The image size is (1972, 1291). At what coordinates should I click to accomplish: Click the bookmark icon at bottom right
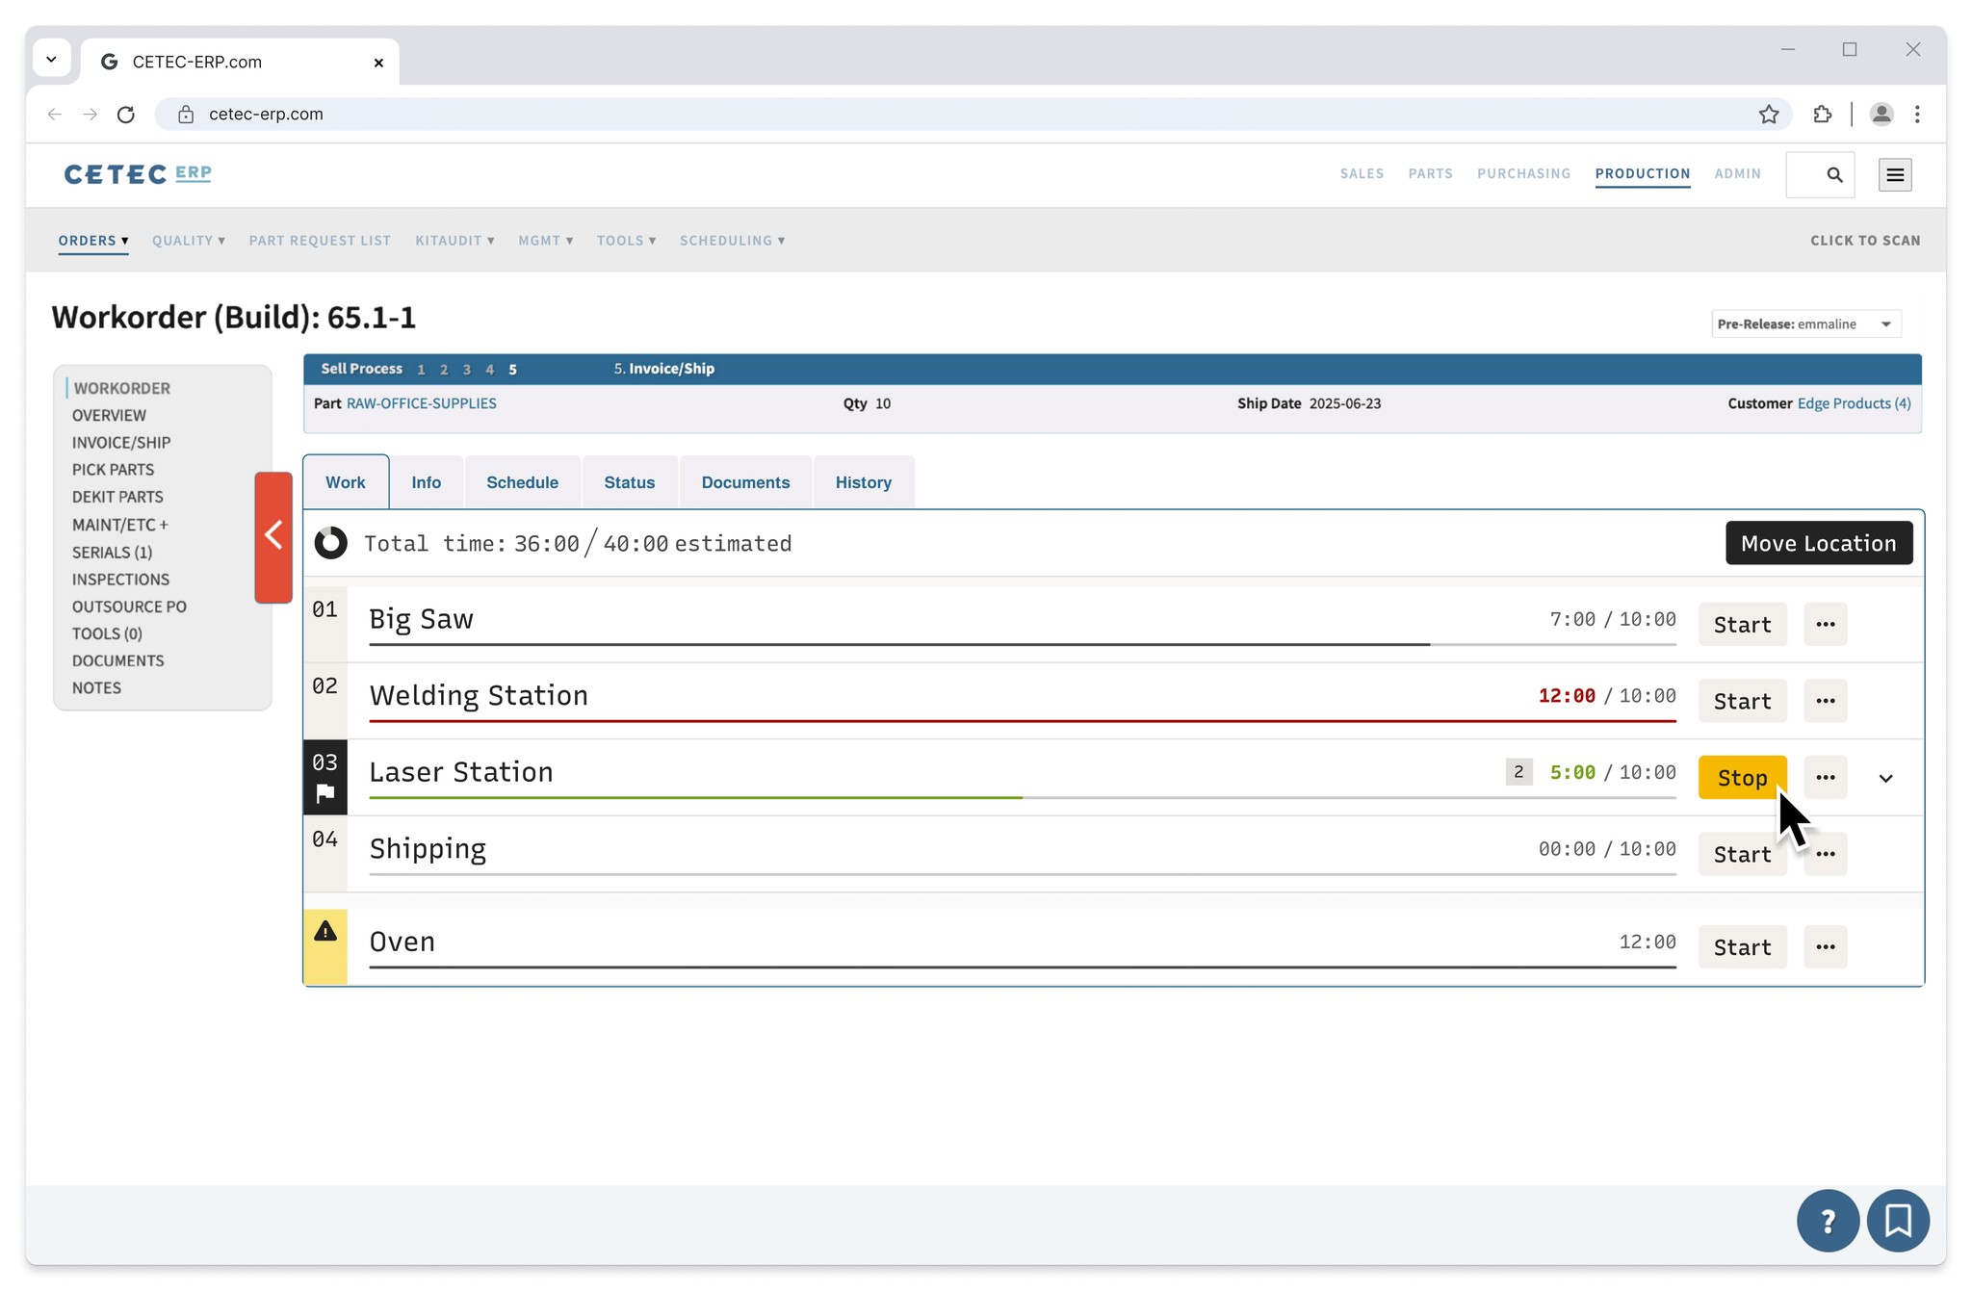(1897, 1220)
